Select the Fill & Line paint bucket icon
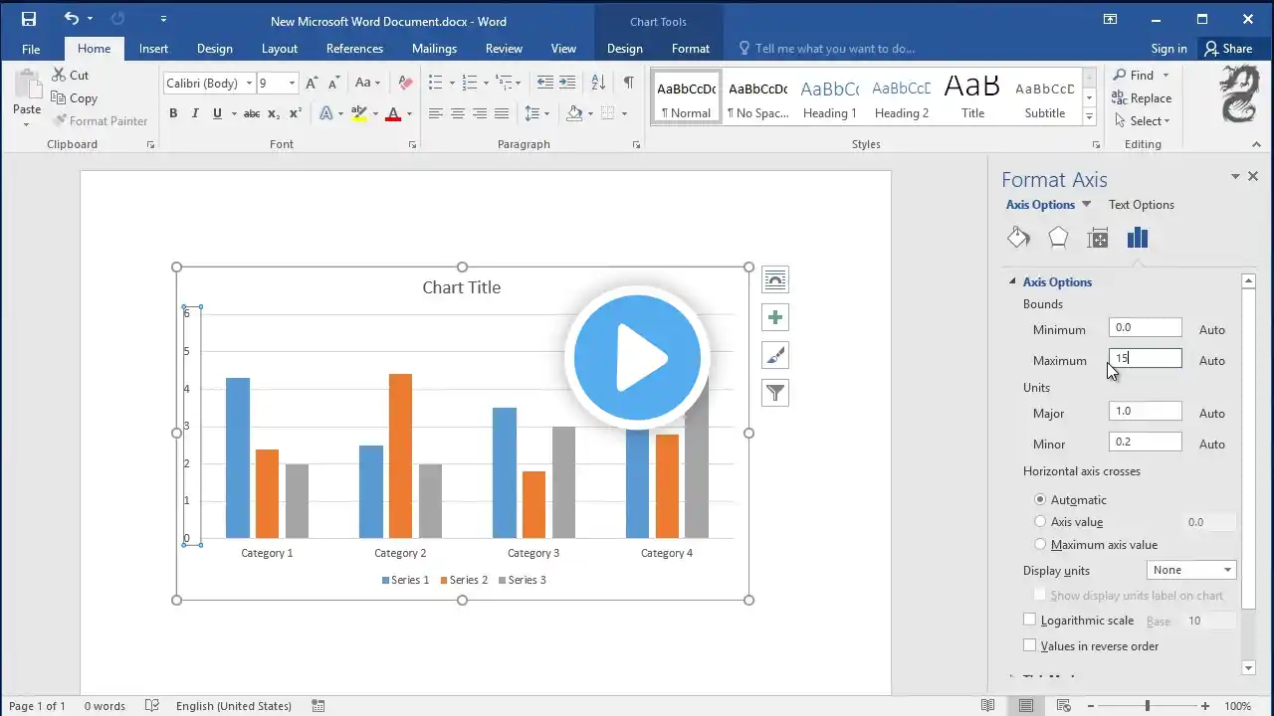 pos(1018,238)
